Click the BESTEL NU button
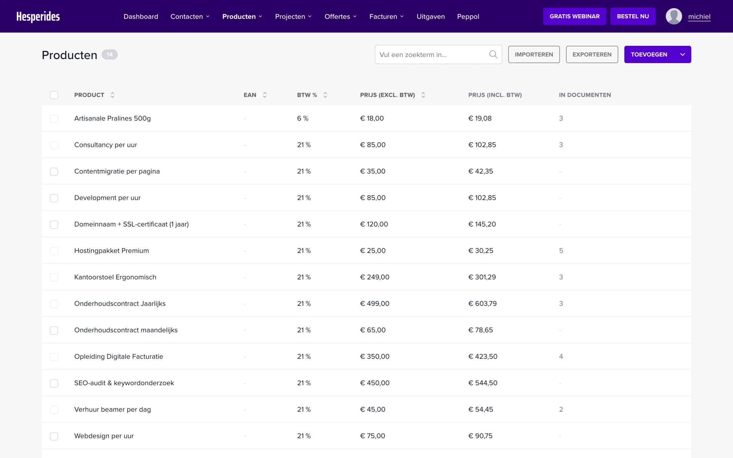 coord(633,16)
